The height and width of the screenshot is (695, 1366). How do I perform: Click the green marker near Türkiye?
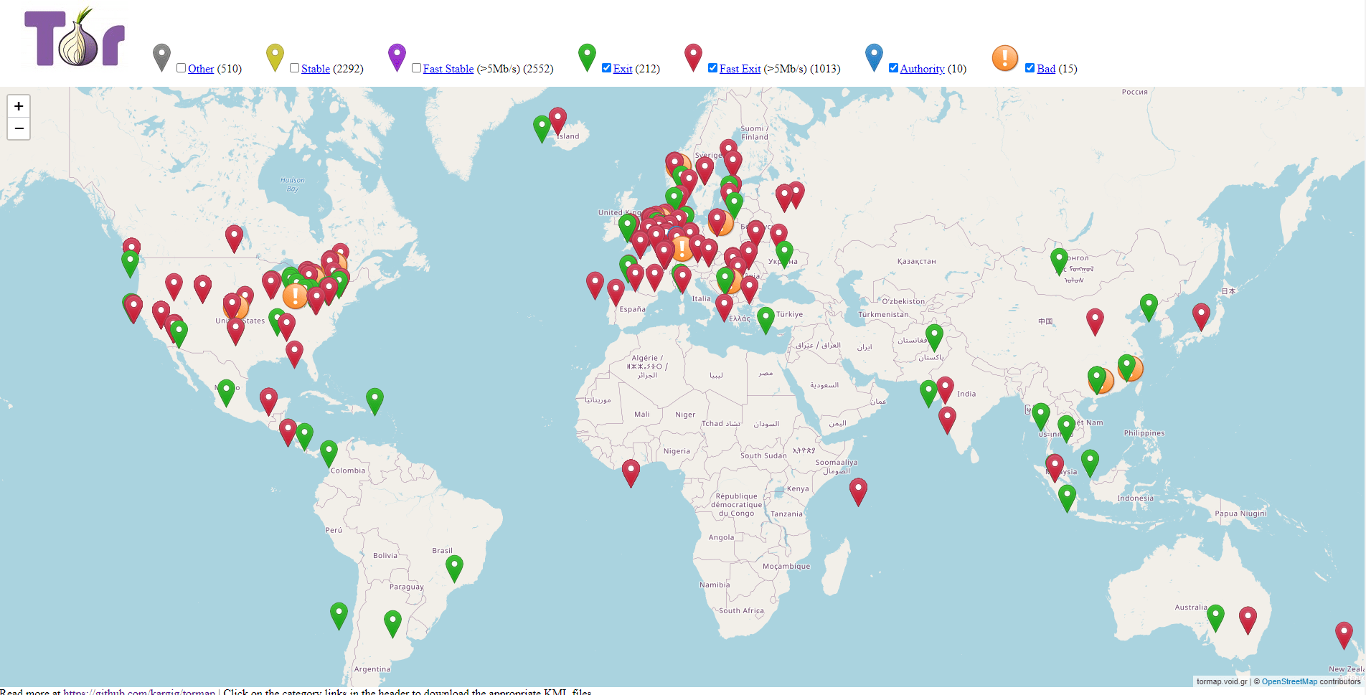coord(766,318)
